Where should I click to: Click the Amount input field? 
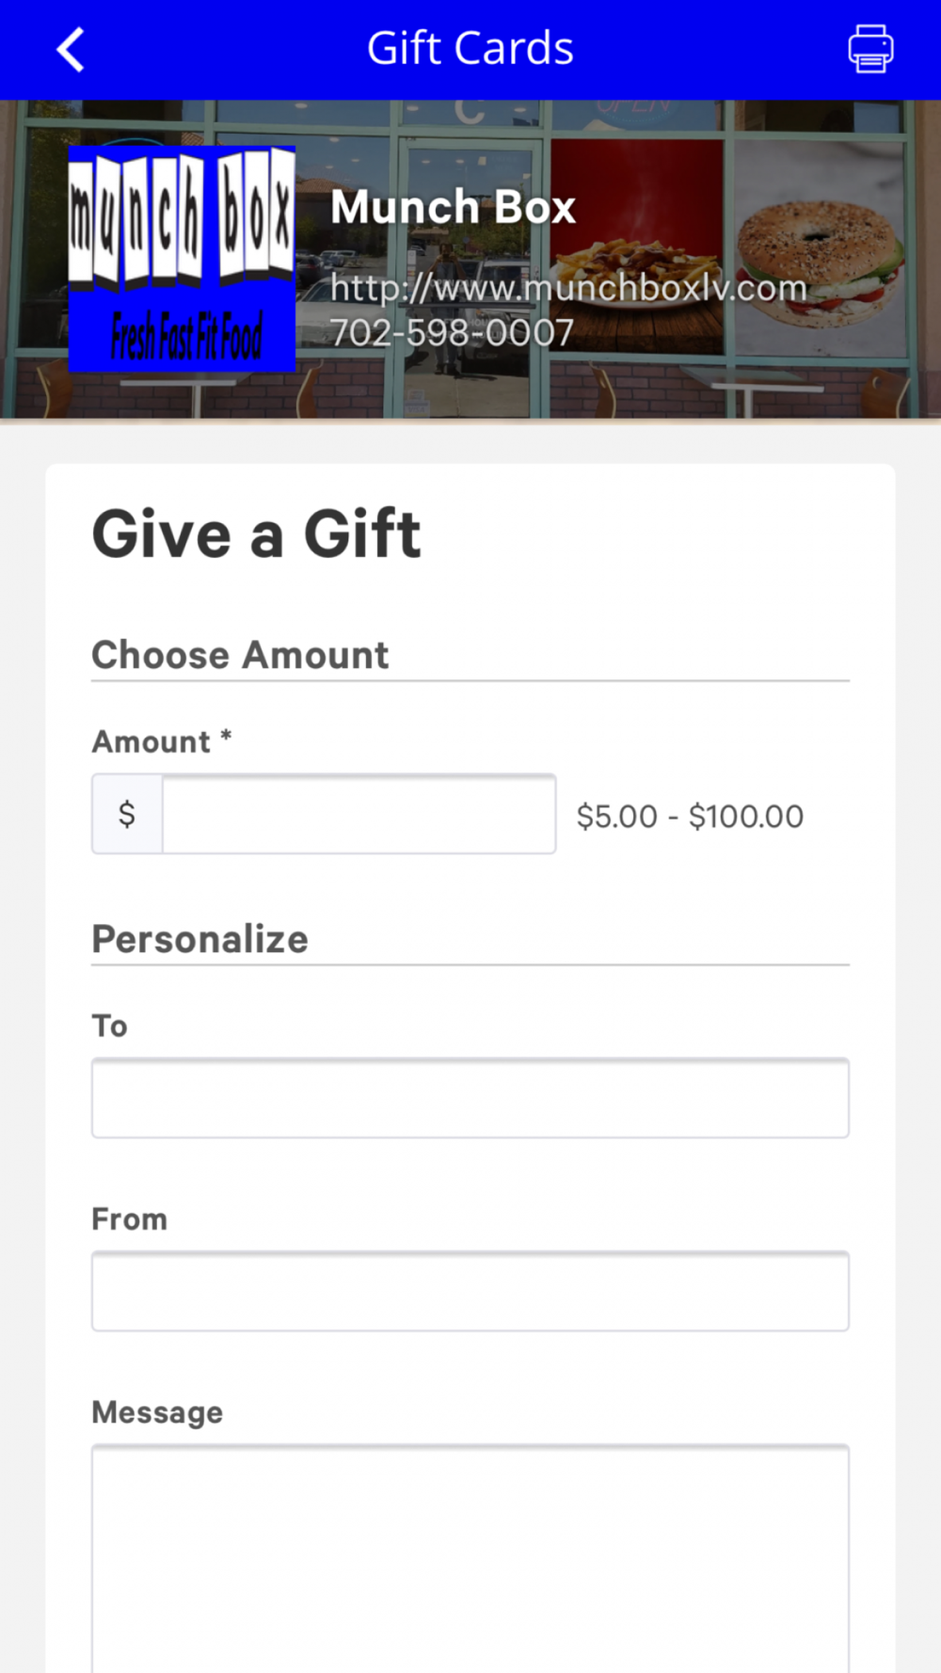pyautogui.click(x=359, y=815)
